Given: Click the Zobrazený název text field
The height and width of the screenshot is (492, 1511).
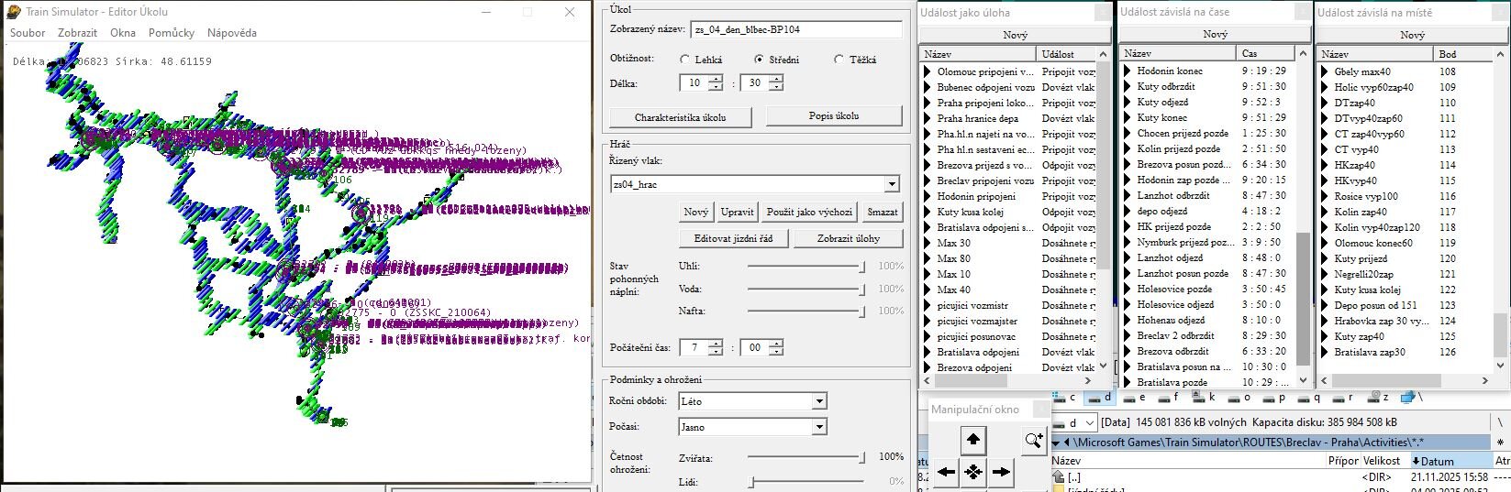Looking at the screenshot, I should click(795, 29).
